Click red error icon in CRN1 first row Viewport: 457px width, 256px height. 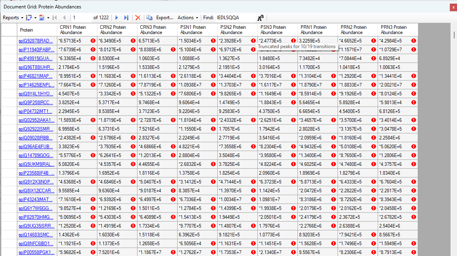click(93, 41)
